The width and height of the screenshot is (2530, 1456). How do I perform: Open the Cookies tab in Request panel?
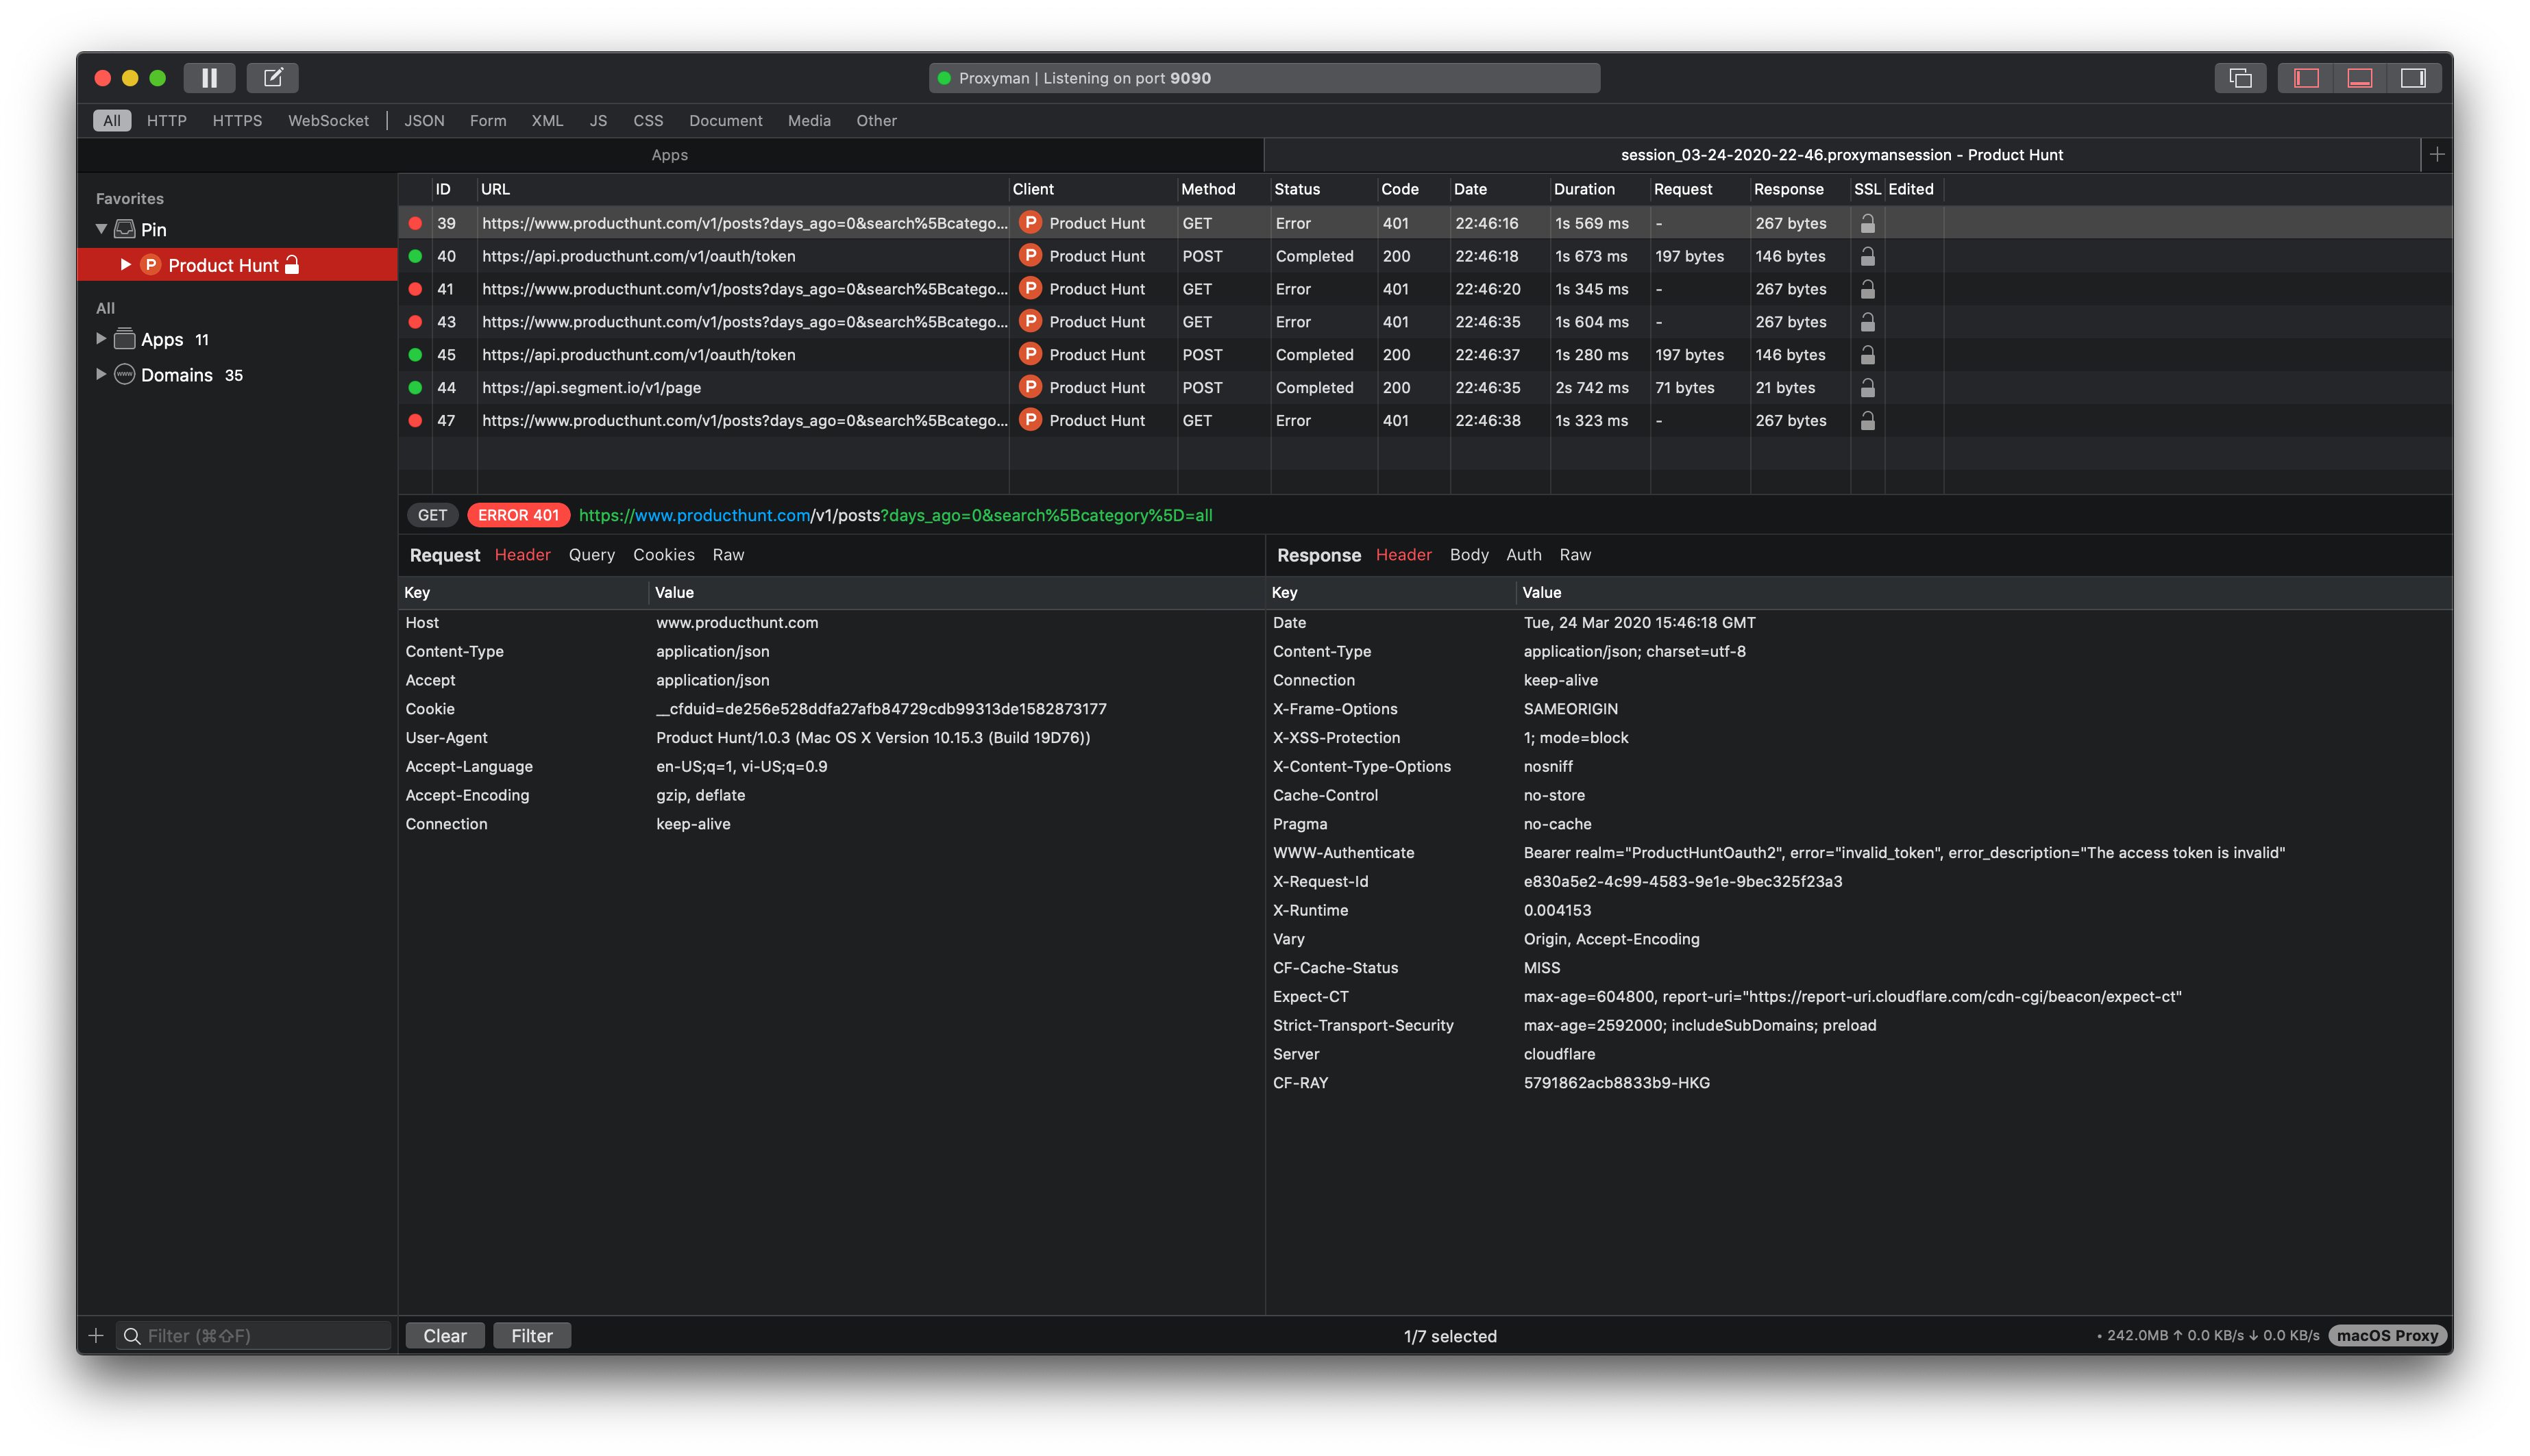[x=663, y=555]
